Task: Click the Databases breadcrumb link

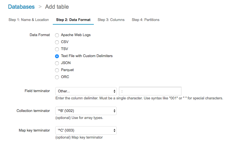Action: click(x=21, y=7)
